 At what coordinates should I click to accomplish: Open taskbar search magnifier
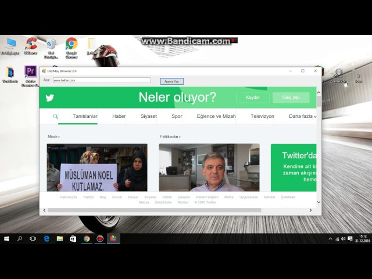pyautogui.click(x=20, y=239)
